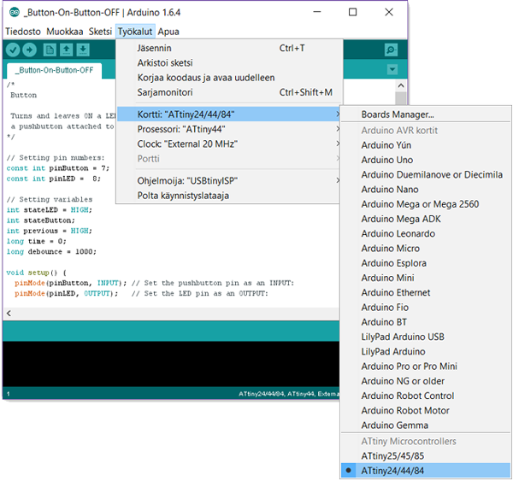The width and height of the screenshot is (513, 481).
Task: Click the Upload arrow icon
Action: click(29, 50)
